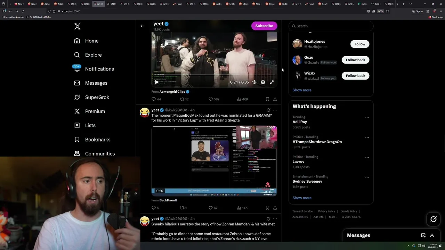Image resolution: width=445 pixels, height=250 pixels.
Task: Open the Adil Ray trend
Action: (x=300, y=122)
